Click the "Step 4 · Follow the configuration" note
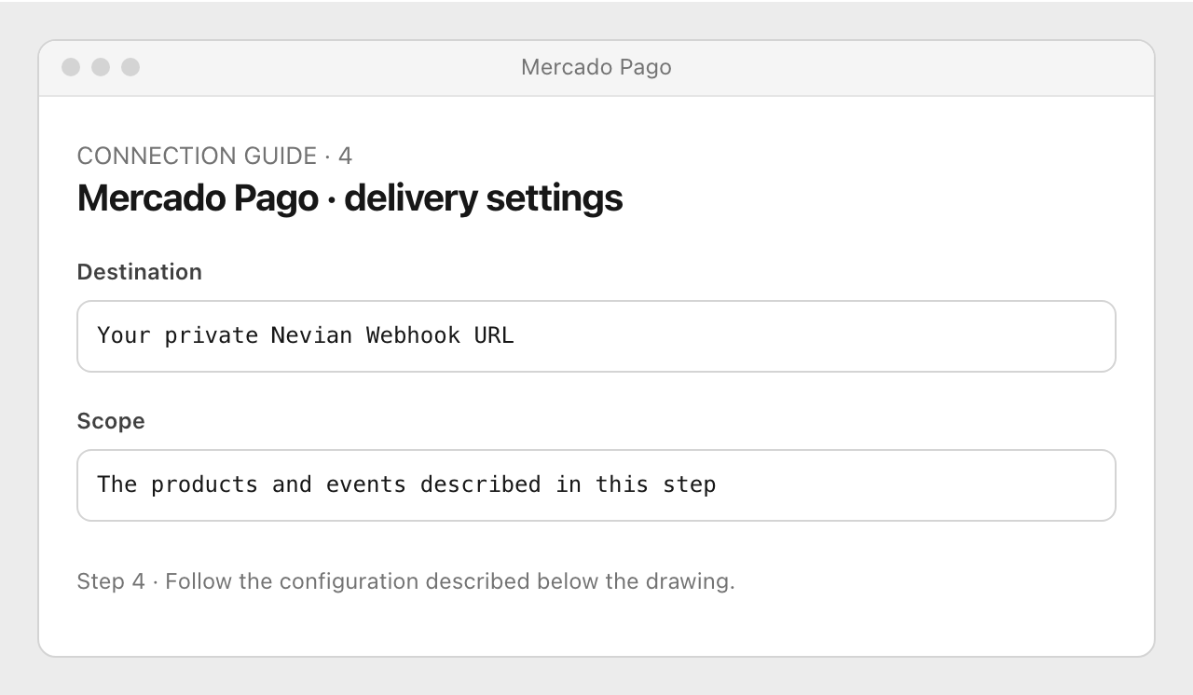The image size is (1193, 695). coord(406,581)
